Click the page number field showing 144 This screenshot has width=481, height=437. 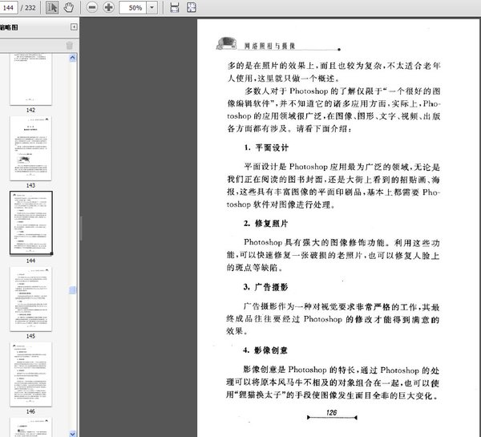(8, 8)
